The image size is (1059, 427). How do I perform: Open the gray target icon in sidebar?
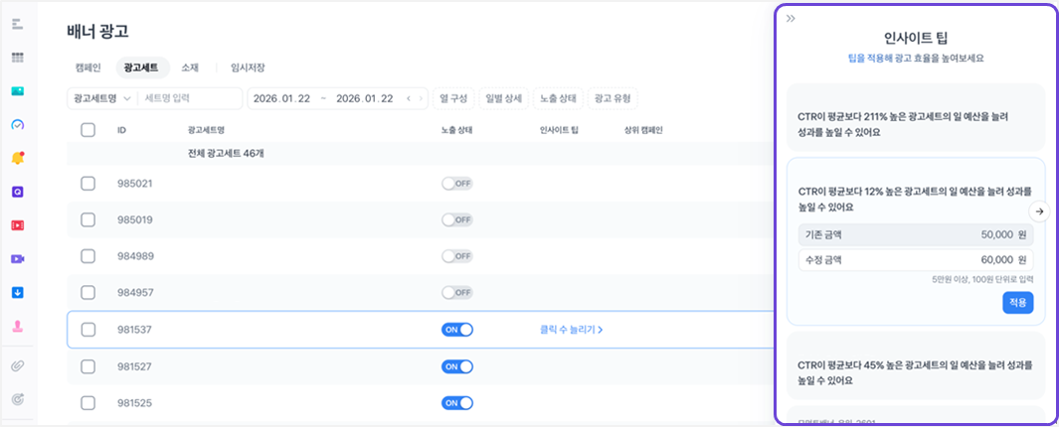pos(18,399)
